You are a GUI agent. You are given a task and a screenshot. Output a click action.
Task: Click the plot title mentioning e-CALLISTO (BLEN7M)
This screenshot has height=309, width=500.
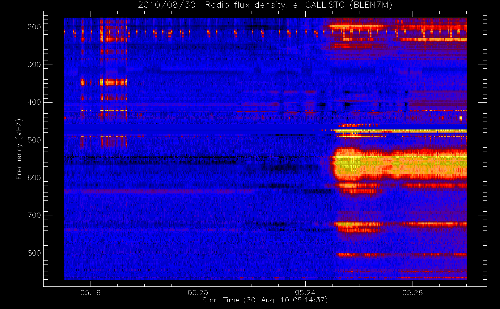click(265, 5)
